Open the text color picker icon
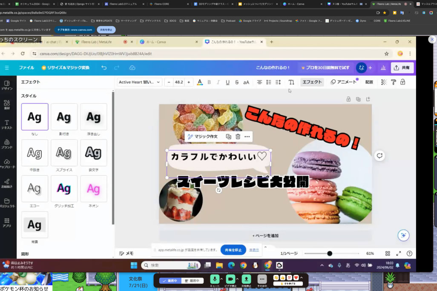 (x=199, y=82)
